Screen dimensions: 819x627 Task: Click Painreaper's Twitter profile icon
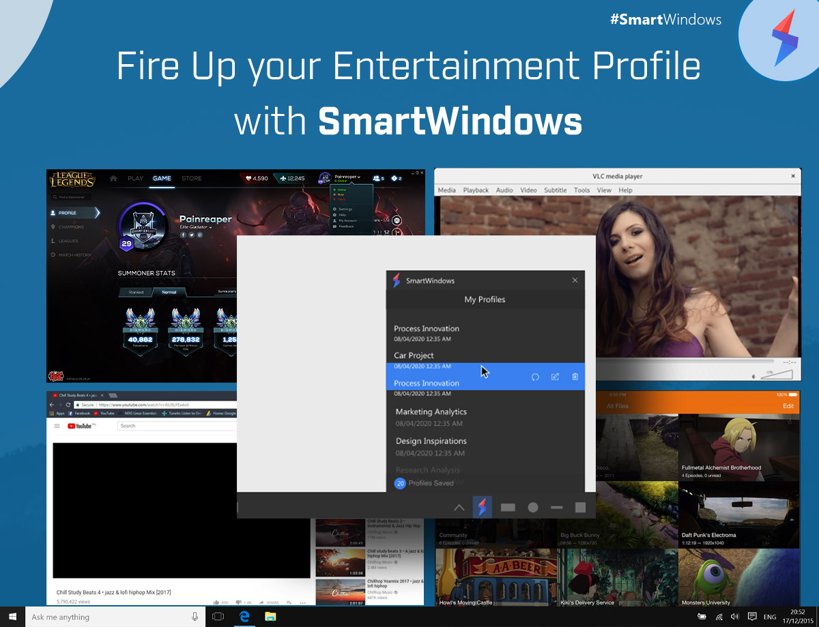point(192,235)
